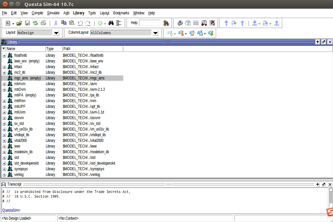Click the Step Over curved arrow icon
The height and width of the screenshot is (222, 333).
coord(234,23)
